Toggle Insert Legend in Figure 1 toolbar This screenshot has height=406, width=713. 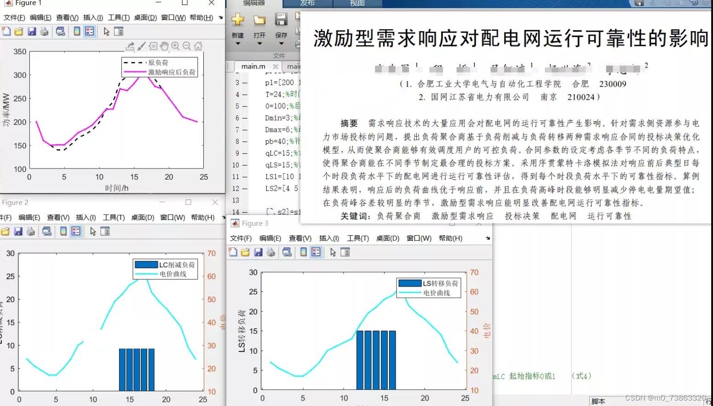[89, 31]
